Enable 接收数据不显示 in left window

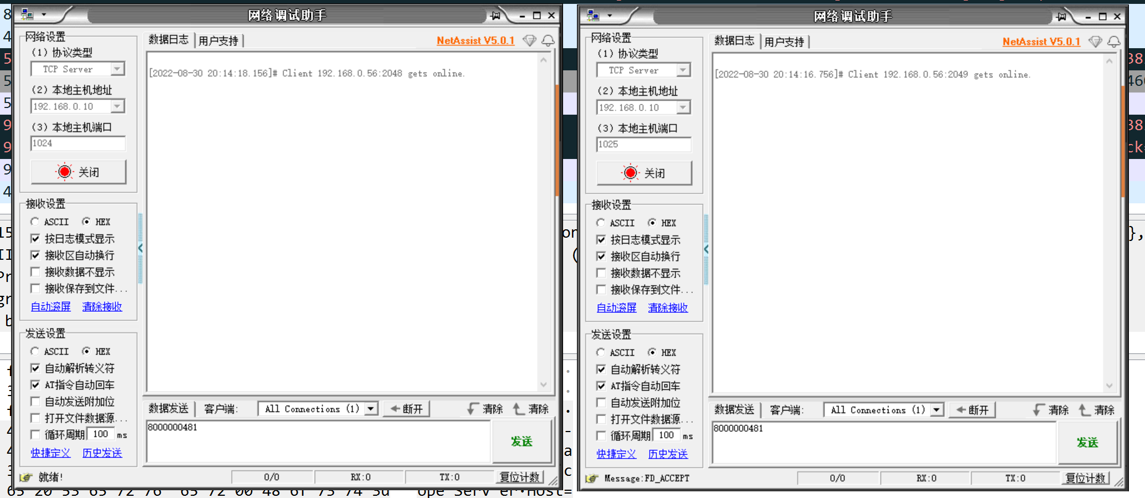[x=35, y=272]
